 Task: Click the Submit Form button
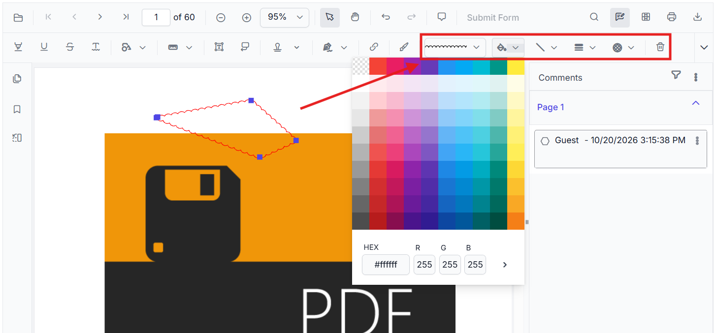coord(493,18)
